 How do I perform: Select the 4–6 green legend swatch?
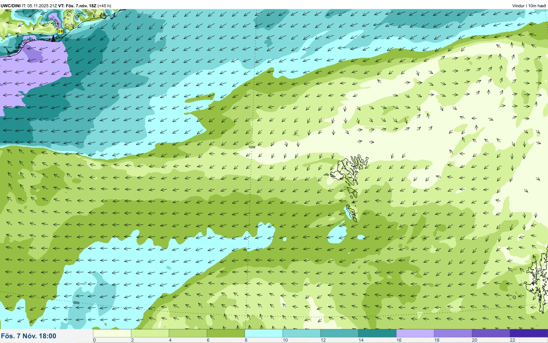pos(188,333)
